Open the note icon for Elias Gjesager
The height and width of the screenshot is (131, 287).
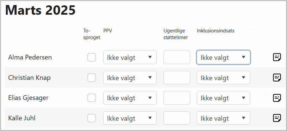tap(277, 98)
